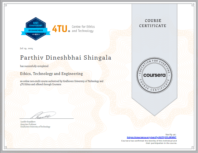Click the 'an online non-credit course authorized' line
198x153 pixels.
pos(62,81)
